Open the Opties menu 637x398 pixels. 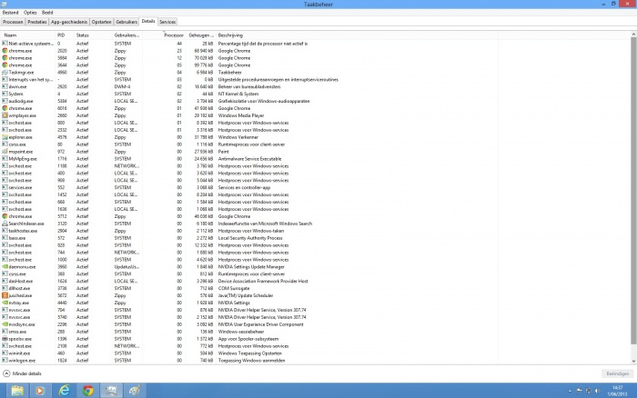30,13
